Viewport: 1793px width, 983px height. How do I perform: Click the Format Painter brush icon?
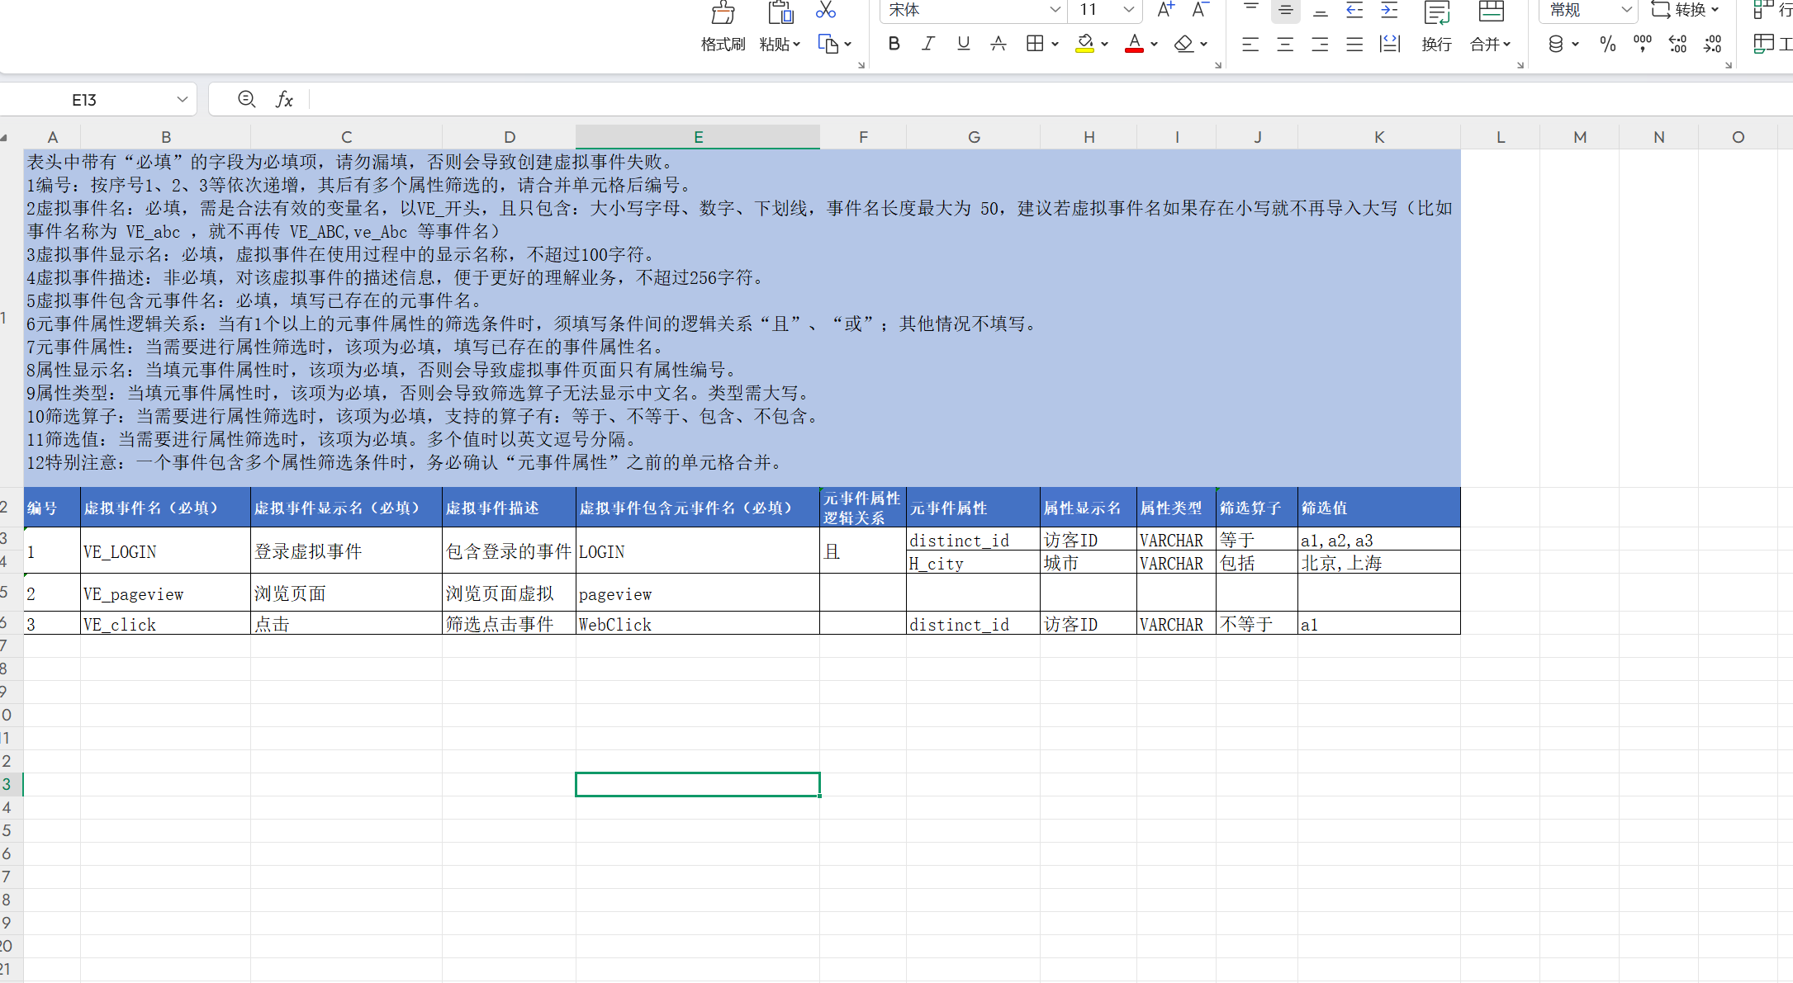pos(723,15)
